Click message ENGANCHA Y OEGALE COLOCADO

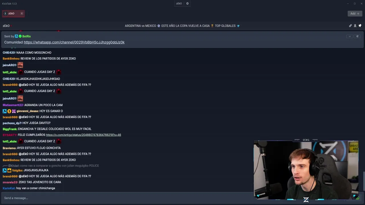(54, 129)
